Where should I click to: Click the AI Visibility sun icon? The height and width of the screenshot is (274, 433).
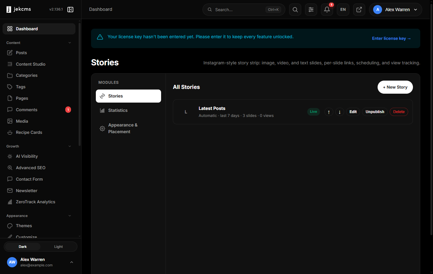(10, 156)
